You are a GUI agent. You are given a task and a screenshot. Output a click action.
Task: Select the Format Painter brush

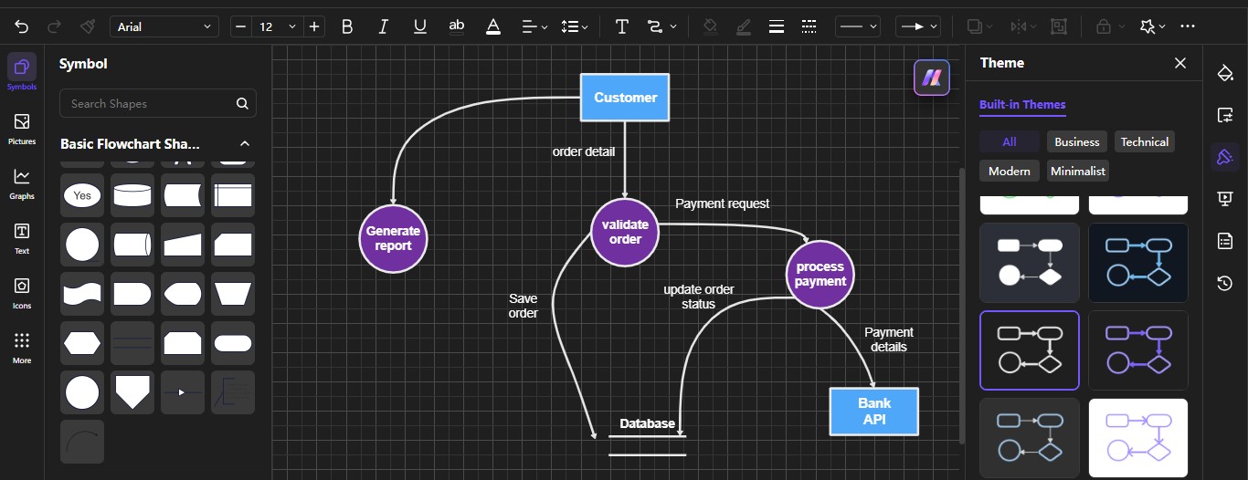tap(87, 26)
